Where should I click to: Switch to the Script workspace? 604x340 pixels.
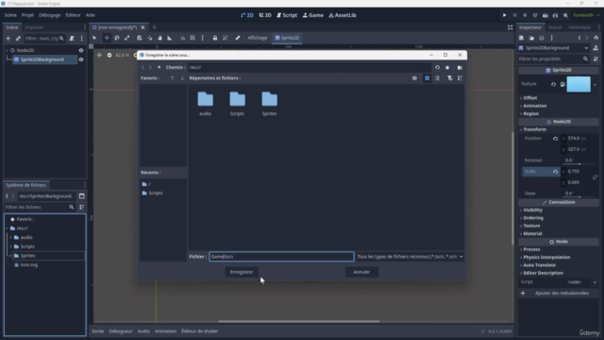tap(287, 15)
